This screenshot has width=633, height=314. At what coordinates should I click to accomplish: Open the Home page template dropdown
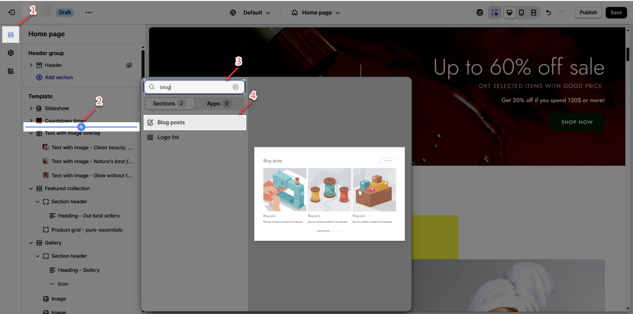(x=316, y=13)
